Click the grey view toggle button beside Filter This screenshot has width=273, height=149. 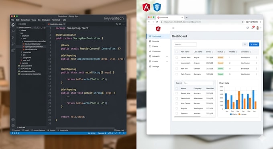245,45
